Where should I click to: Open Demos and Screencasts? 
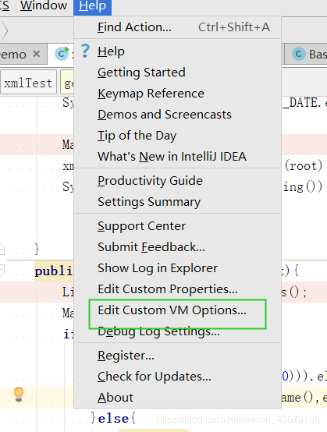[178, 115]
